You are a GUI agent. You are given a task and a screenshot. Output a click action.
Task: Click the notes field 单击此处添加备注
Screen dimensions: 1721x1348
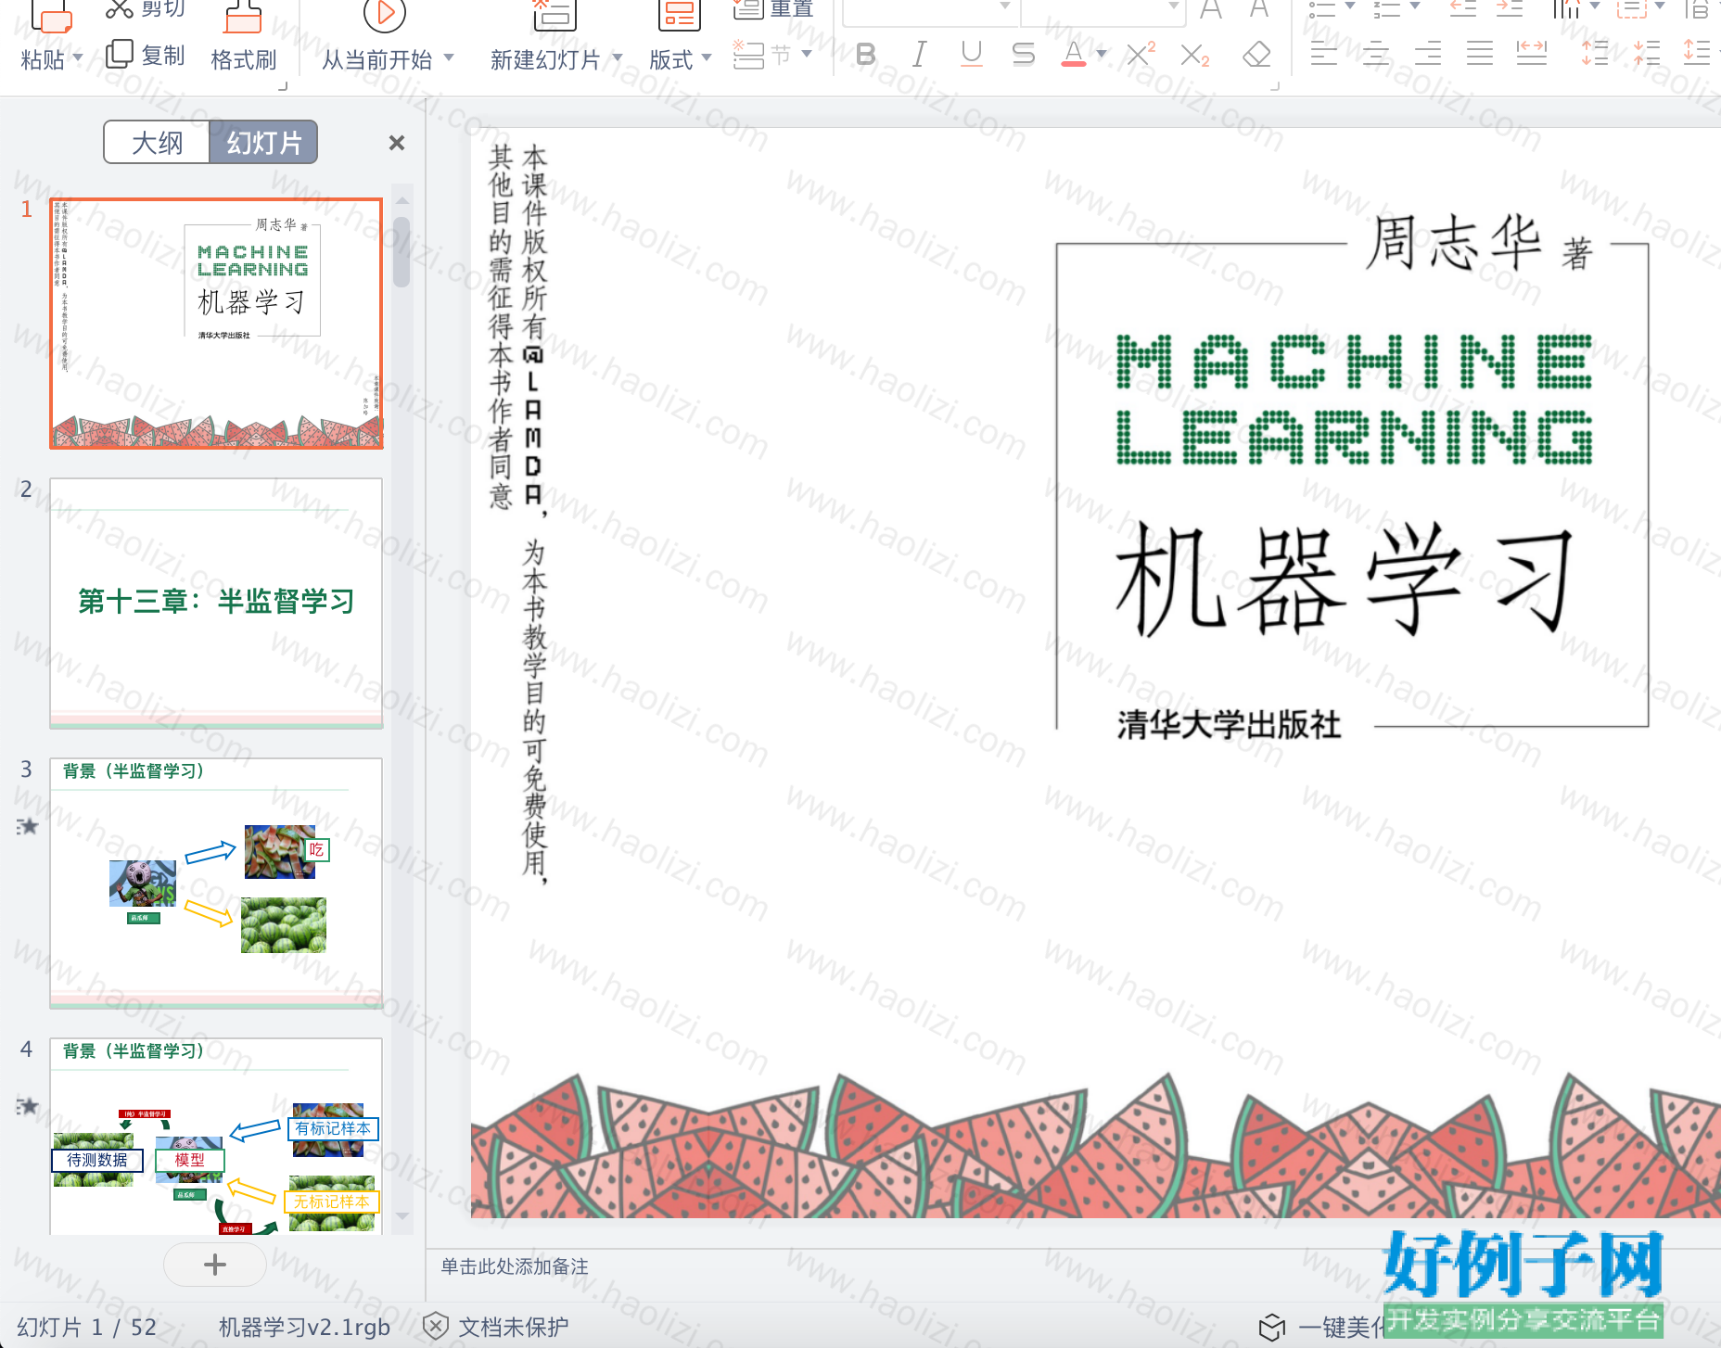pos(515,1266)
